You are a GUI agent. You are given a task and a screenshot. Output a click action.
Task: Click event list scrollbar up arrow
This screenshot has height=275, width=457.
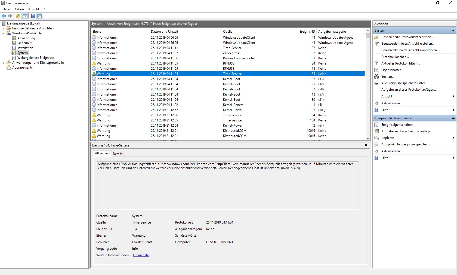click(x=368, y=31)
